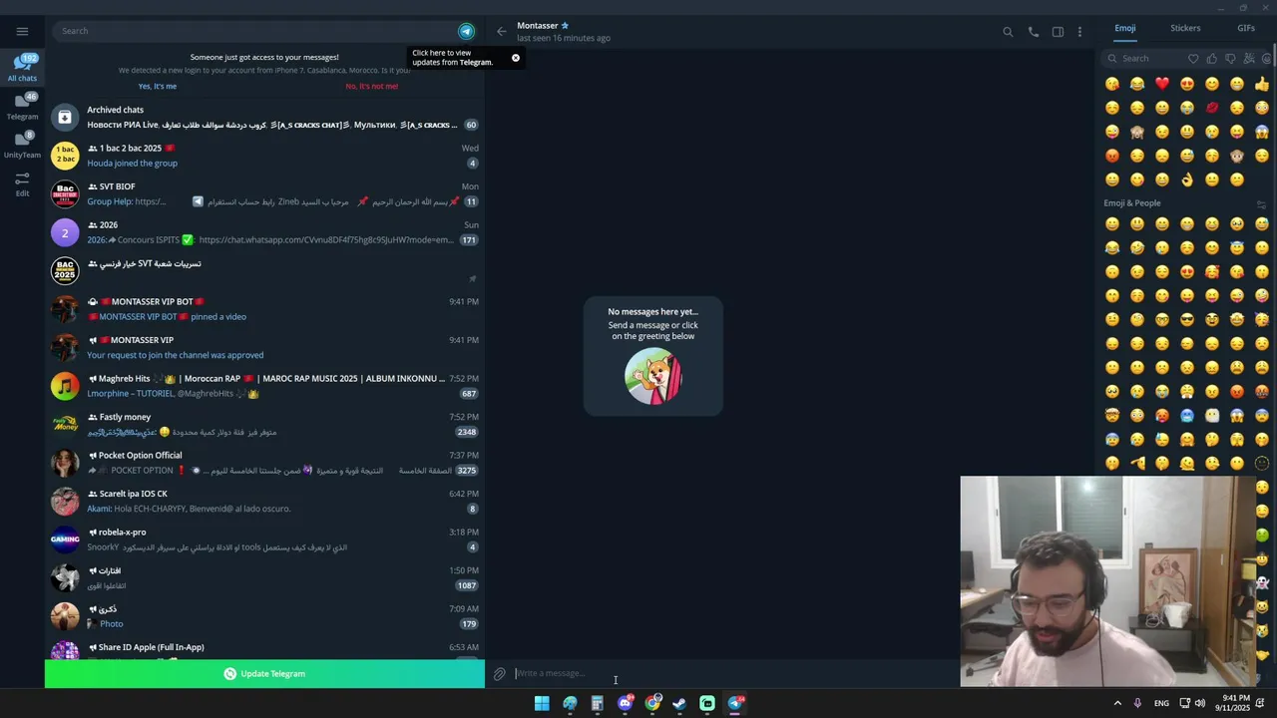Select the thumbs up emoji category icon
Image resolution: width=1277 pixels, height=718 pixels.
tap(1211, 59)
